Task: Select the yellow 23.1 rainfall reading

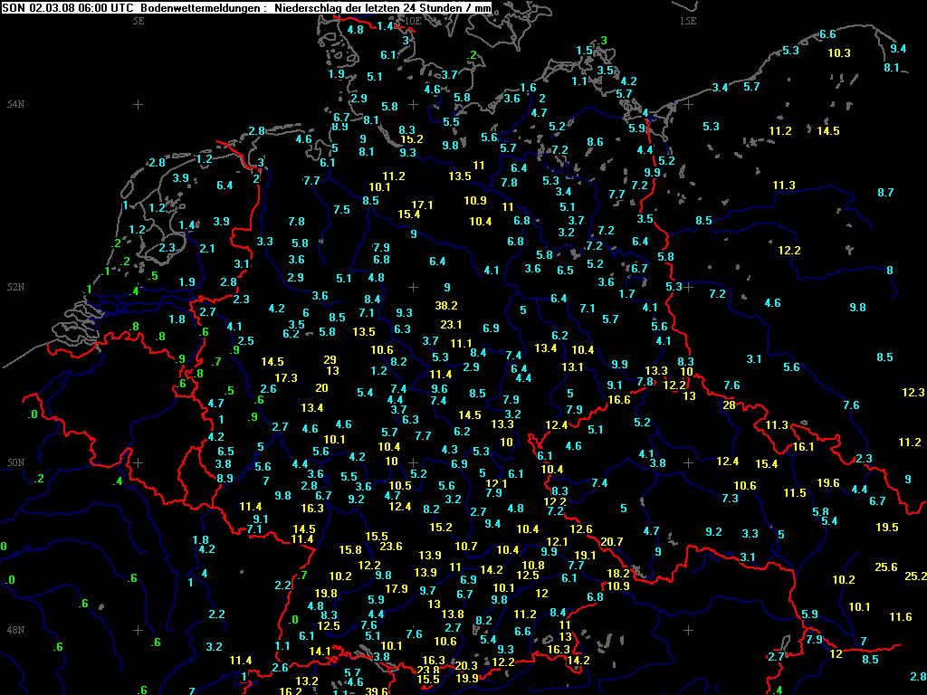Action: tap(451, 325)
